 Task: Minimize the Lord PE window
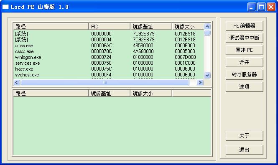coord(252,7)
